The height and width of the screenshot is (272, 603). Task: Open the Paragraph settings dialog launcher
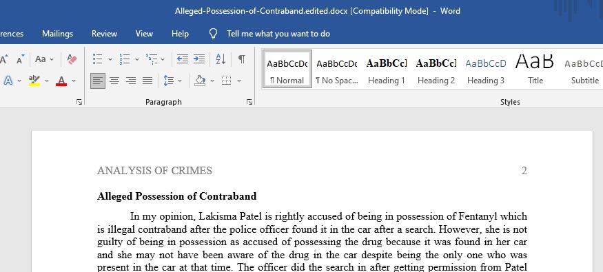point(249,102)
